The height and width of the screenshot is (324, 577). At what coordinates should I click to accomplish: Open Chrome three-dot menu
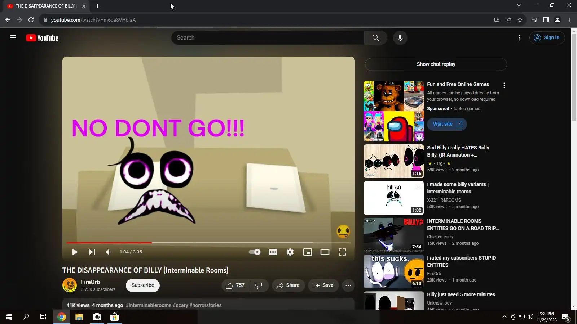click(569, 20)
